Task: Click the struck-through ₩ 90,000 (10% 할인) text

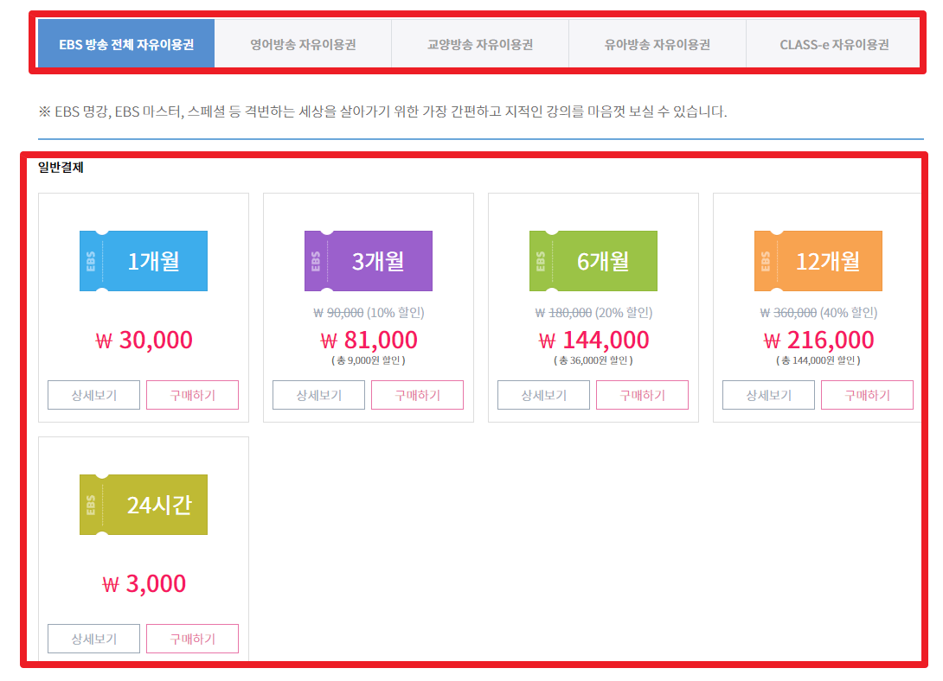Action: (x=369, y=313)
